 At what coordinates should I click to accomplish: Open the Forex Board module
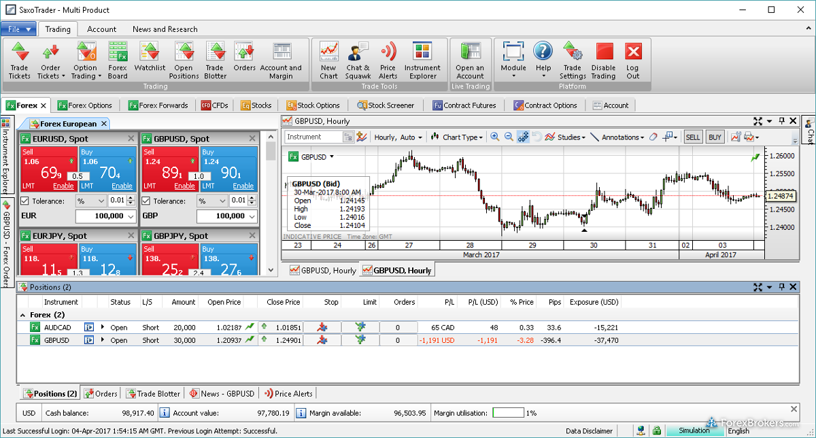pyautogui.click(x=118, y=61)
